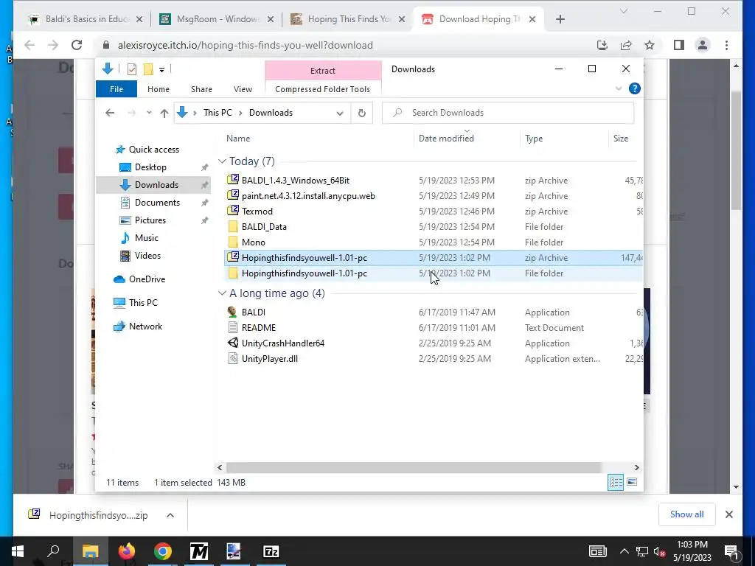Click the Explorer horizontal scrollbar
Screen dimensions: 755x566
tap(414, 467)
